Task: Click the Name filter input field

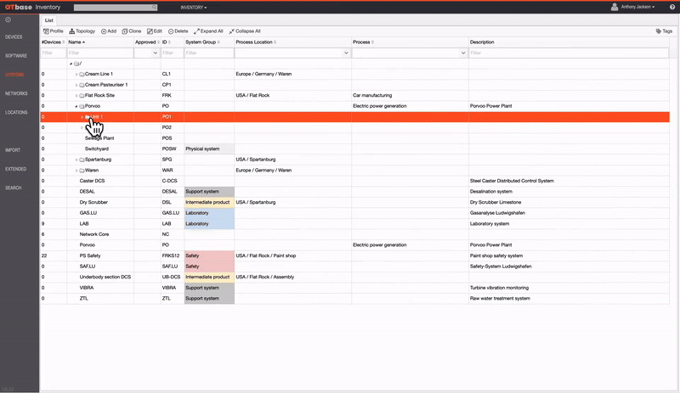Action: tap(100, 53)
